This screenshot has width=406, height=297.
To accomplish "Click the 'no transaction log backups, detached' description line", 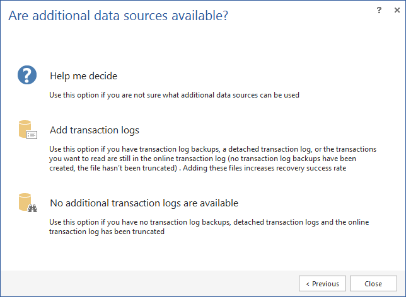I will click(x=209, y=222).
